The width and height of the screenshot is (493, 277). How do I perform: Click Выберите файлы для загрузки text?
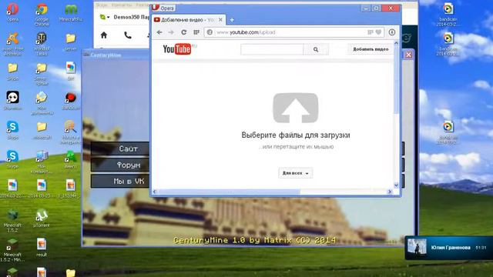[x=296, y=135]
